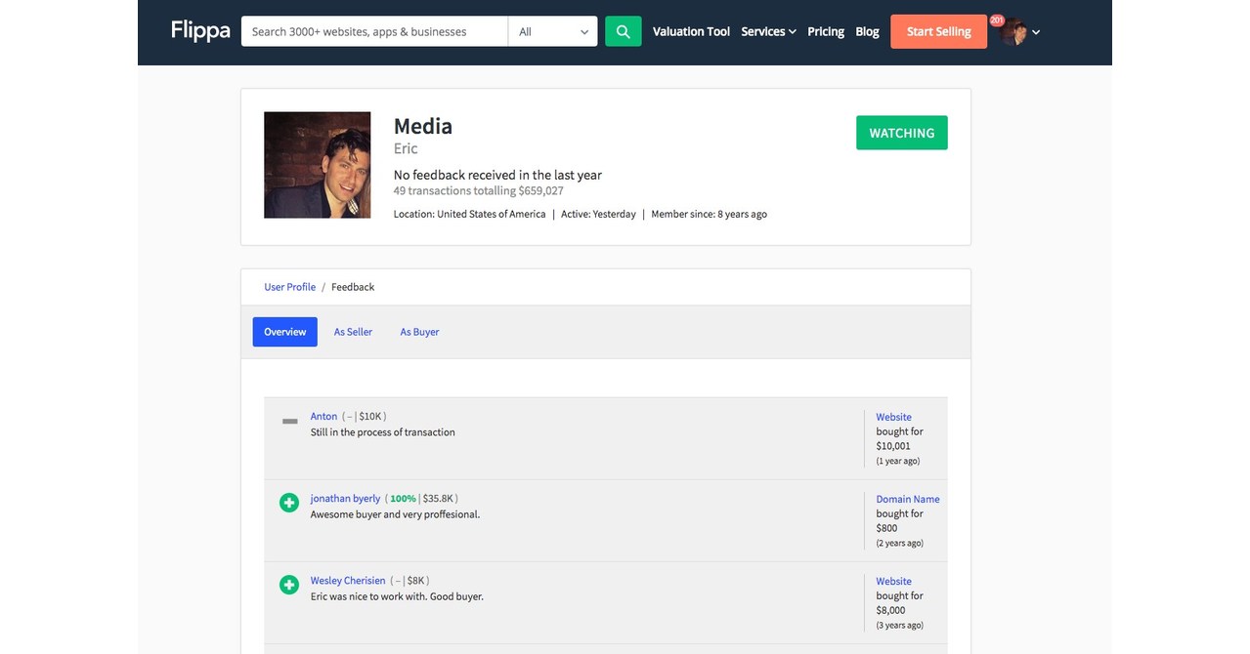Open the User Profile breadcrumb link
Image resolution: width=1250 pixels, height=654 pixels.
[289, 286]
